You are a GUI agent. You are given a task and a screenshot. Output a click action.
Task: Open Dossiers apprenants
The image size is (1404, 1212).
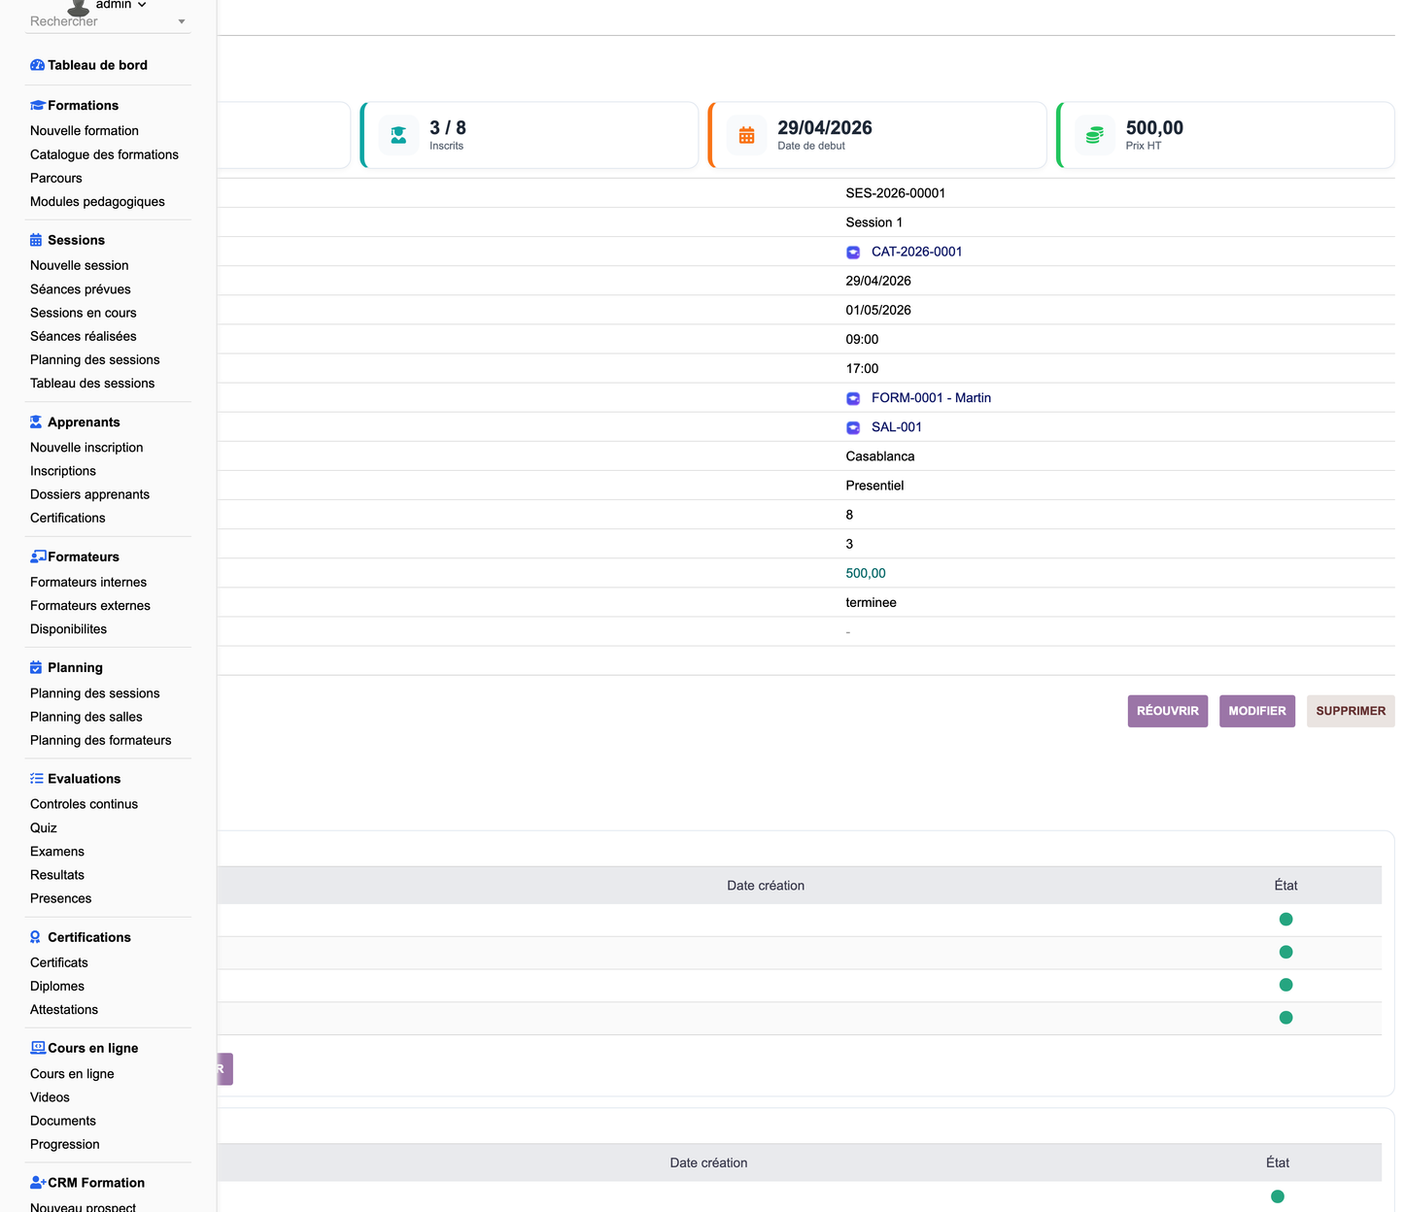click(x=90, y=494)
